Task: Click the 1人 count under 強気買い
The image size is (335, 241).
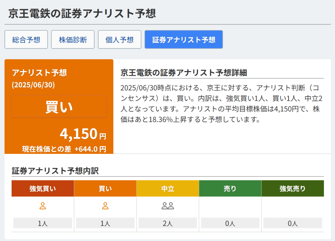Action: coord(43,223)
